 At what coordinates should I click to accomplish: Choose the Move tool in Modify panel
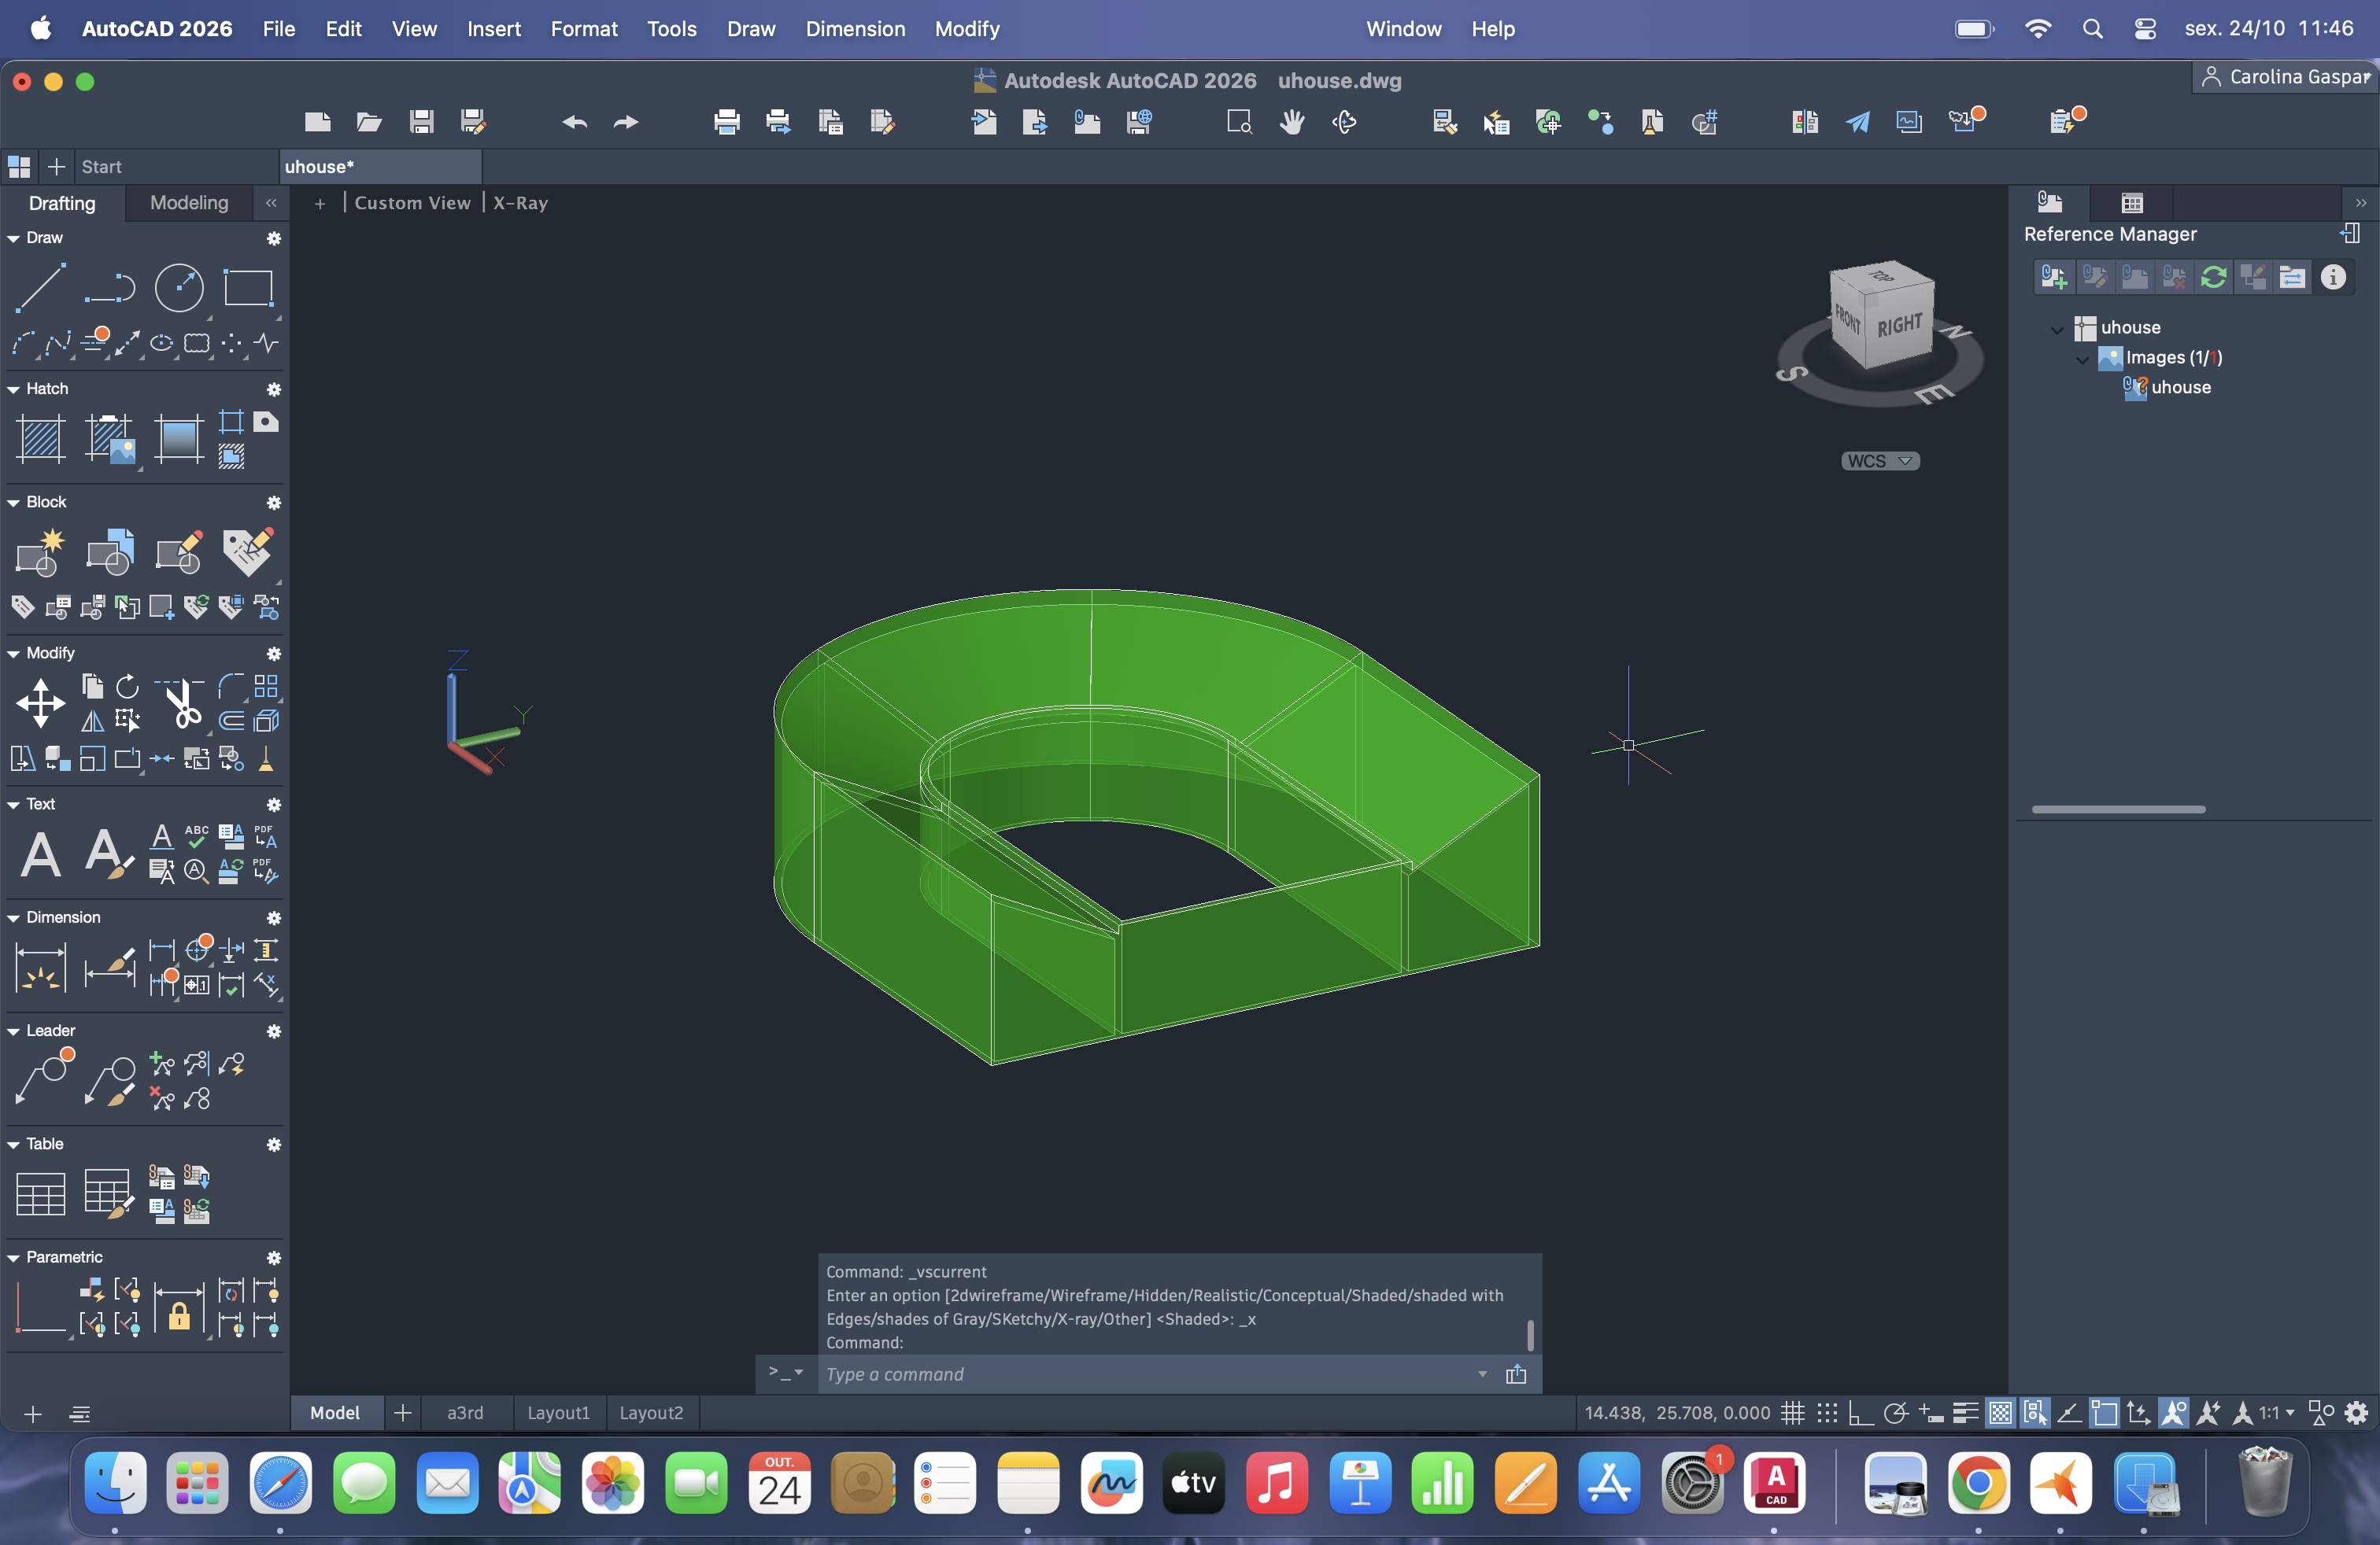40,702
